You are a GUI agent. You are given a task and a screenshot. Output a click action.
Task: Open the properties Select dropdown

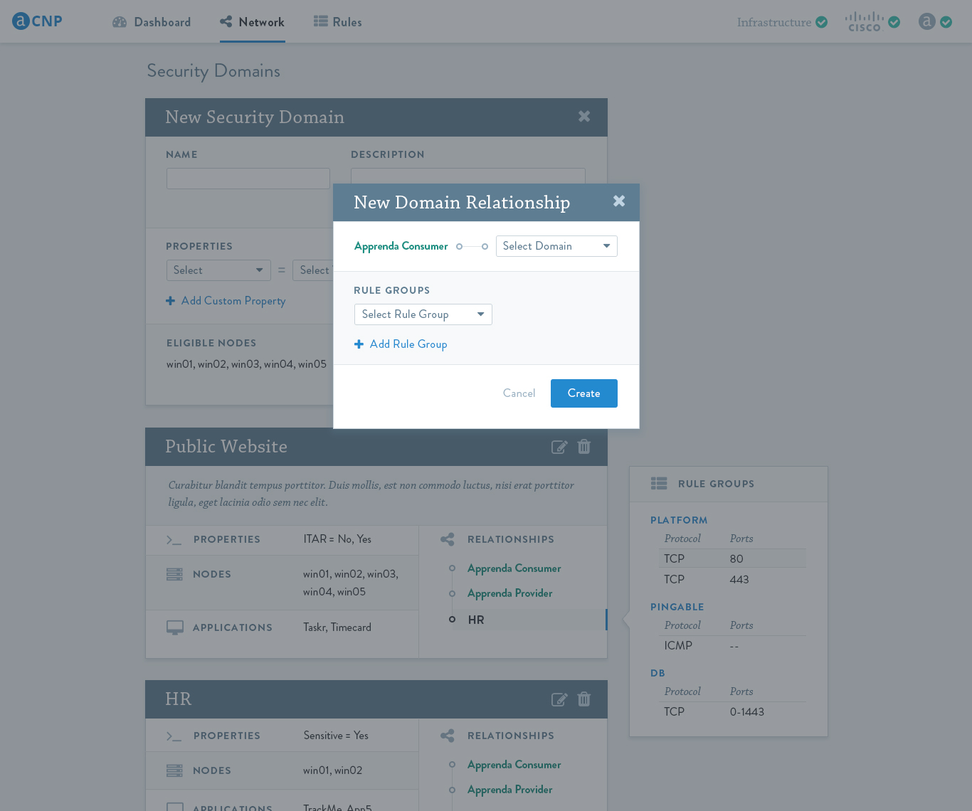click(x=218, y=270)
